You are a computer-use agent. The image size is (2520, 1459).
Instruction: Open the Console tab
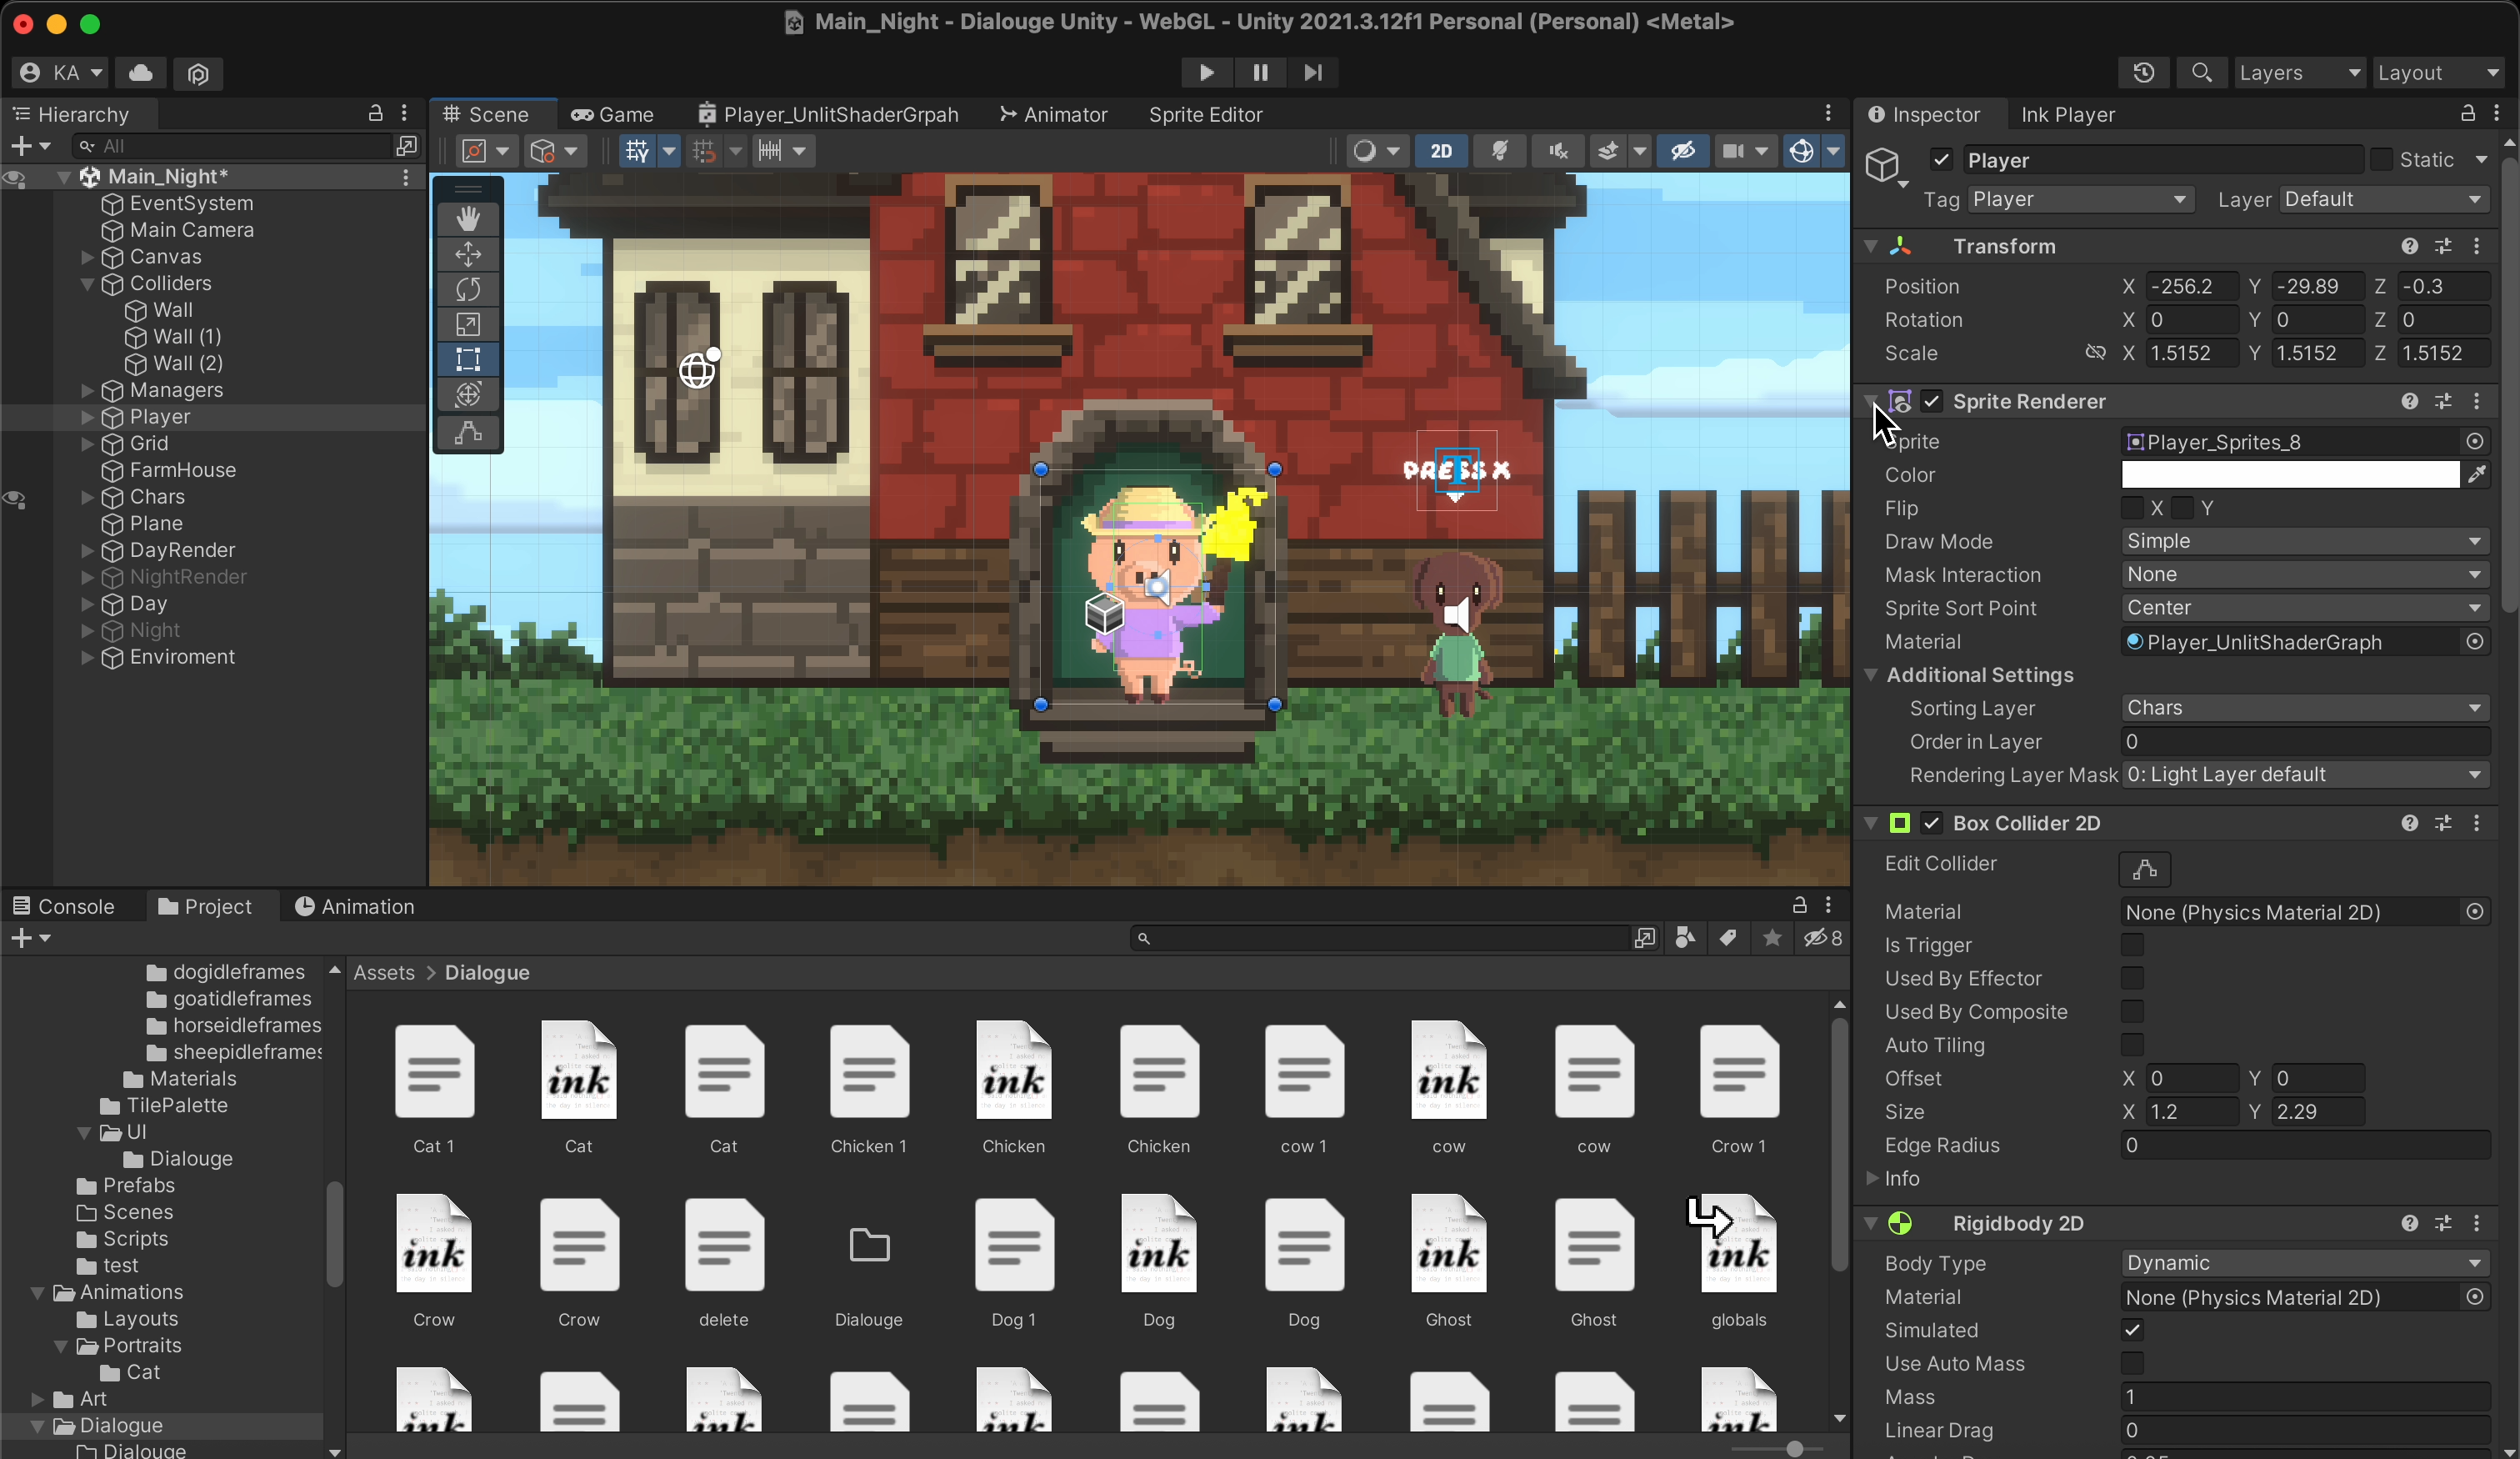point(64,906)
